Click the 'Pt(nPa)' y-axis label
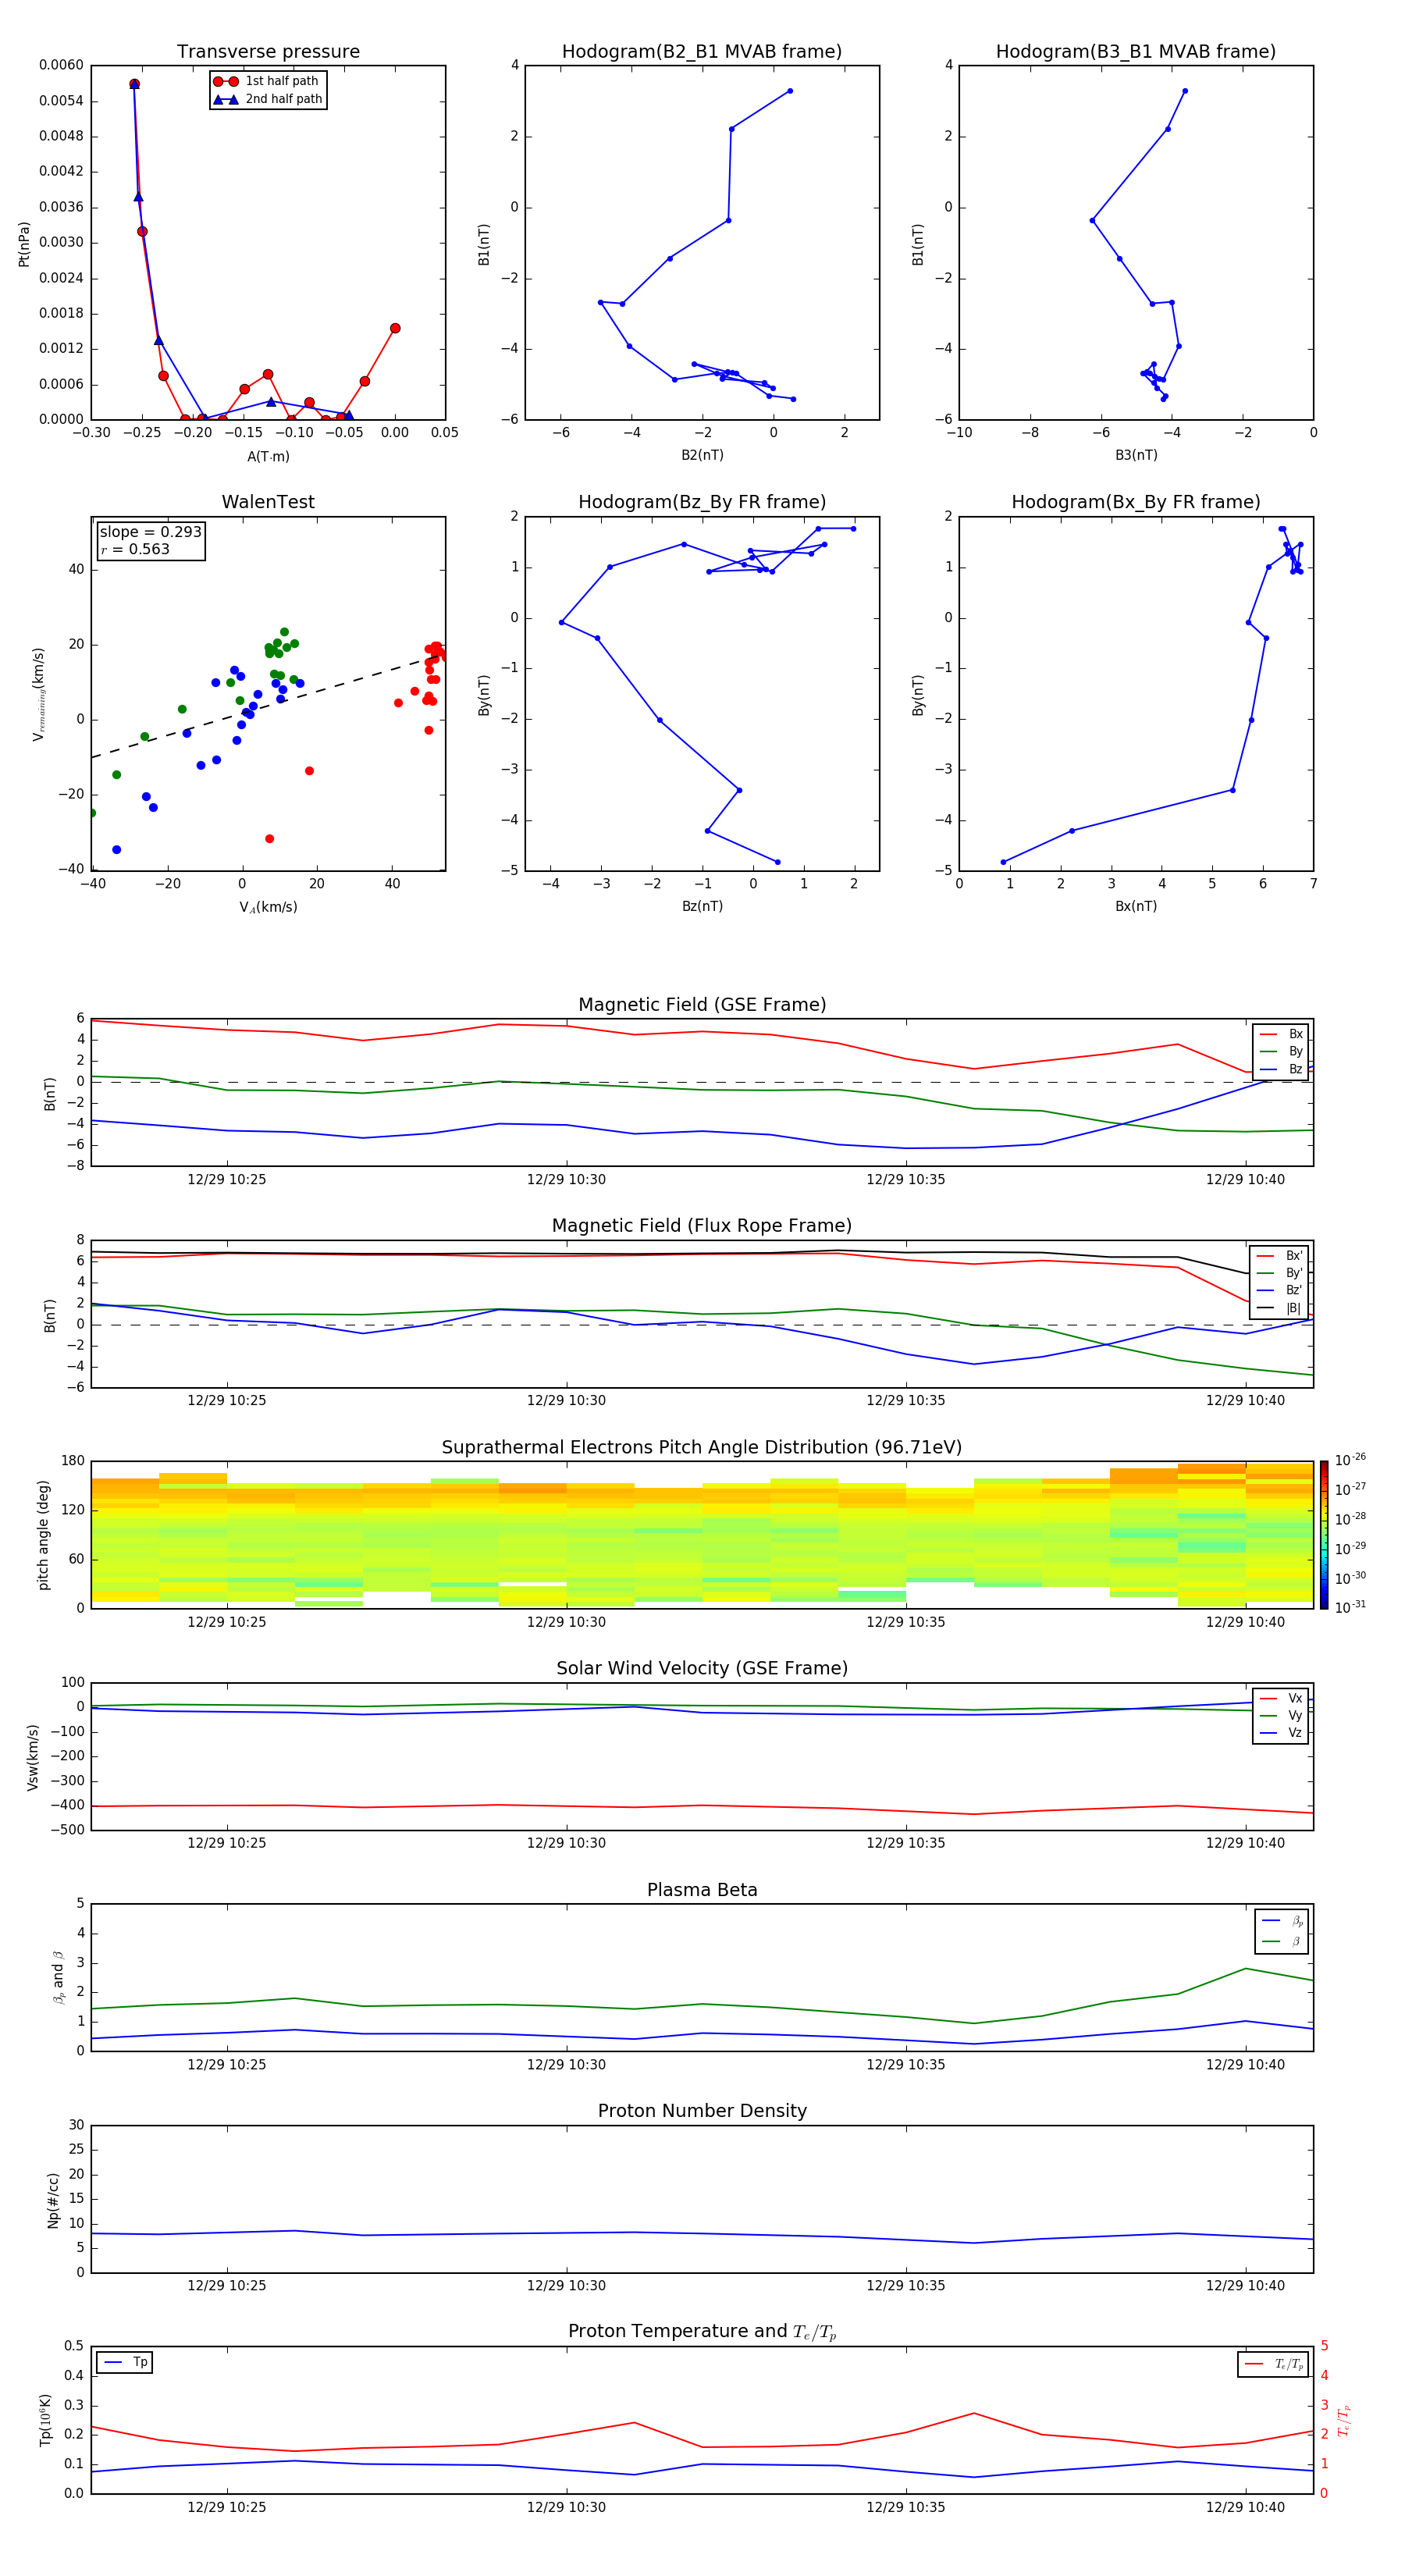This screenshot has height=2576, width=1405. [24, 243]
